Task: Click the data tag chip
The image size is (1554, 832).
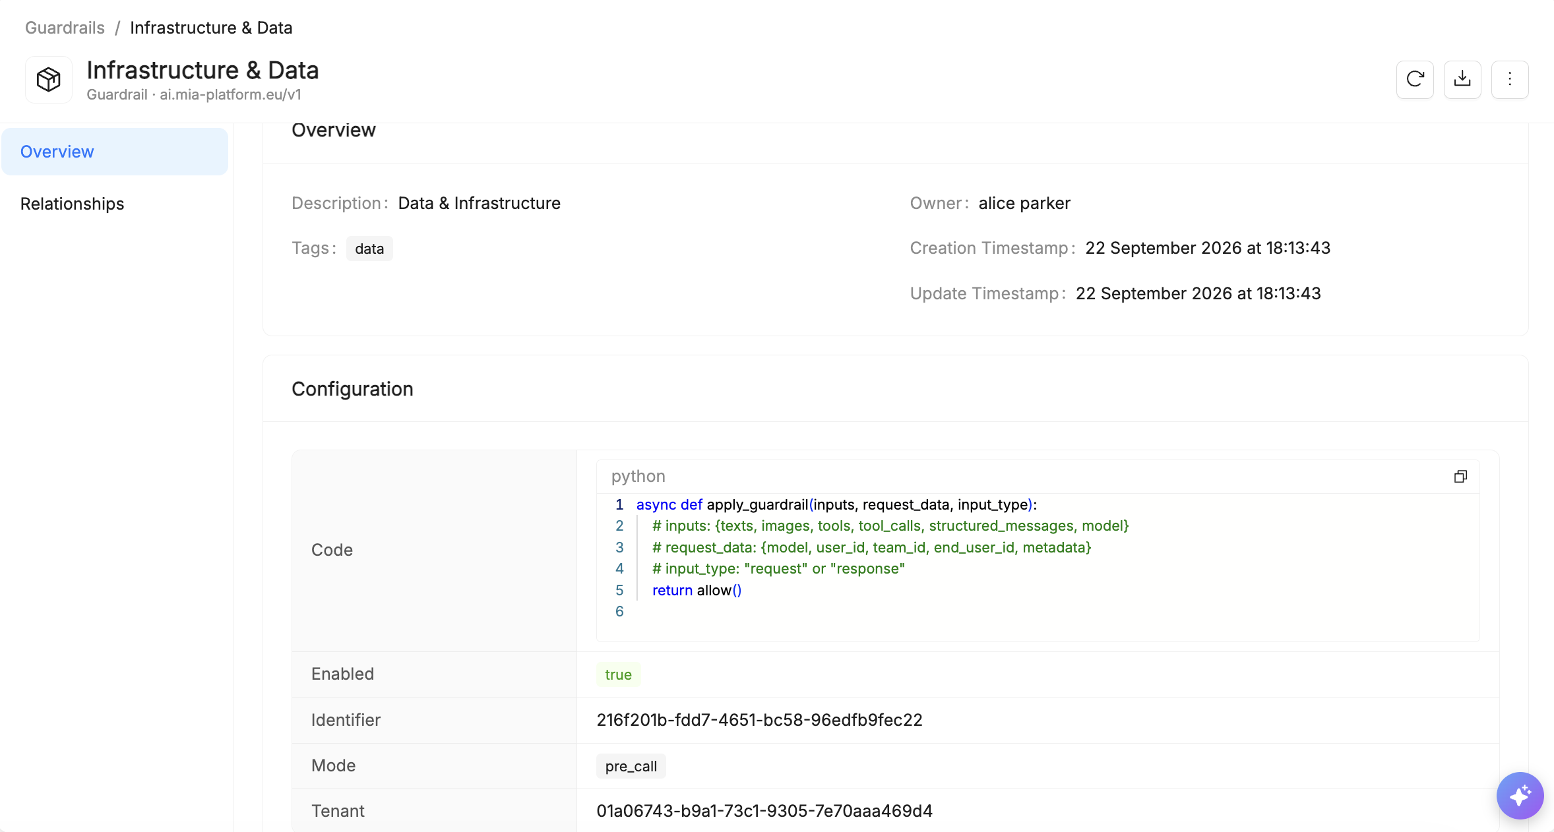Action: point(369,249)
